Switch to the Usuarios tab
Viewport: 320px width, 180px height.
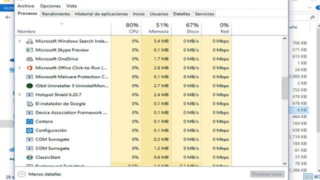tap(159, 14)
